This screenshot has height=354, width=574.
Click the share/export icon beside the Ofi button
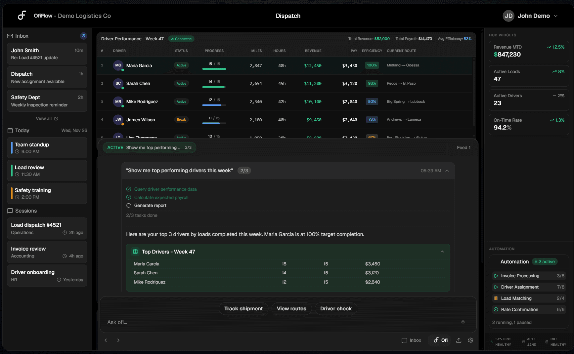point(459,340)
